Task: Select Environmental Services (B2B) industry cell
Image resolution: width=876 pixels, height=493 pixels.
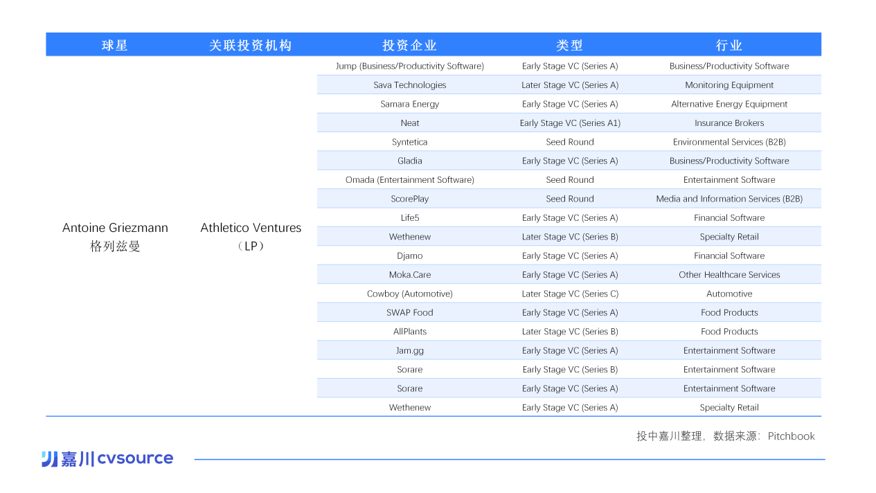Action: 729,142
